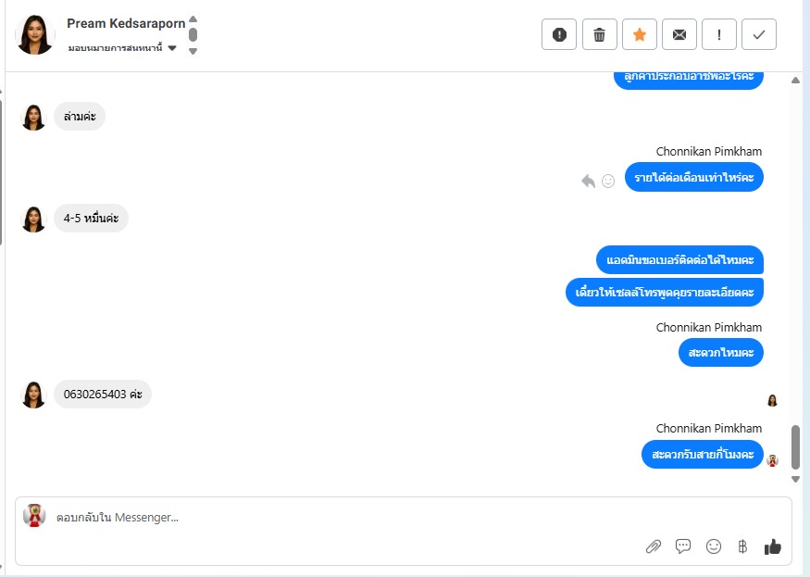Image resolution: width=810 pixels, height=577 pixels.
Task: Mark conversation unread with envelope icon
Action: tap(679, 34)
